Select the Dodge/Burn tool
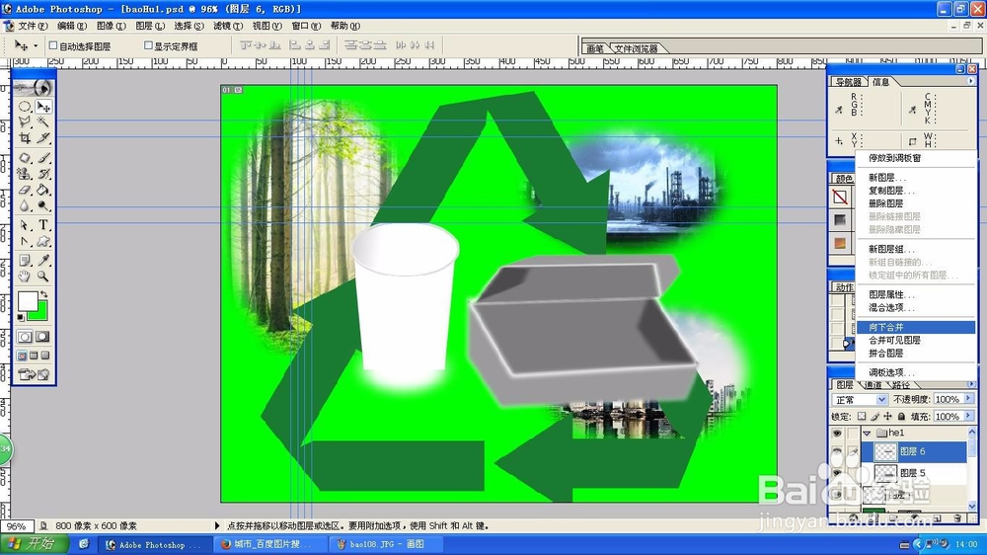 pyautogui.click(x=42, y=205)
